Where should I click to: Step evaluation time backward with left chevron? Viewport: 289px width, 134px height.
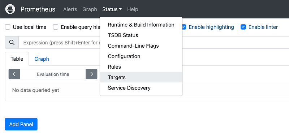pyautogui.click(x=14, y=74)
